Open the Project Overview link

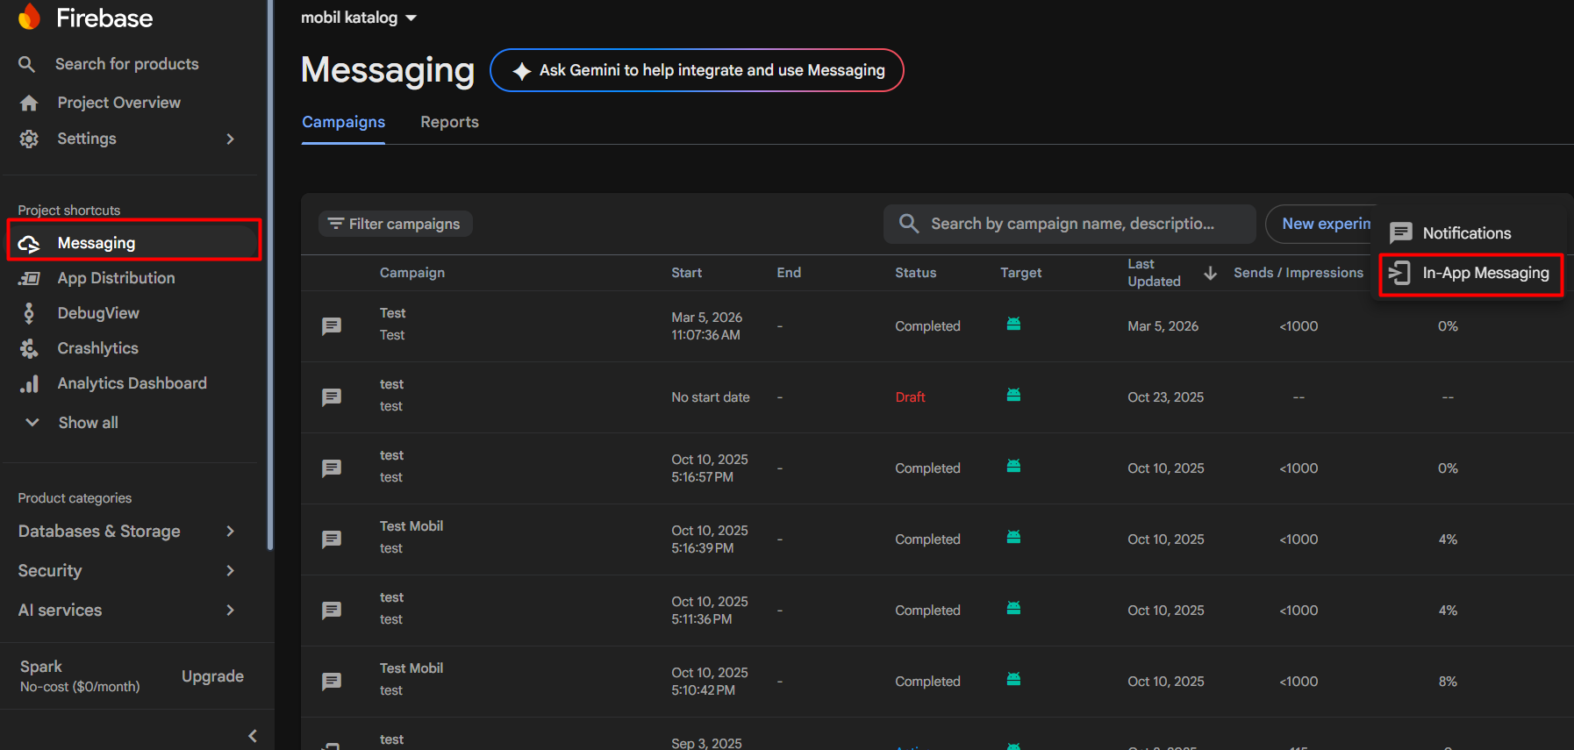(118, 103)
